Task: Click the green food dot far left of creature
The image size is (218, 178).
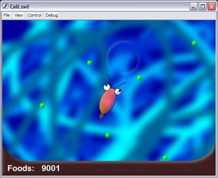Action: (x=42, y=105)
